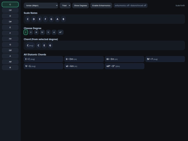Set root note to E in sidebar
Image resolution: width=188 pixels, height=141 pixels.
point(10,28)
